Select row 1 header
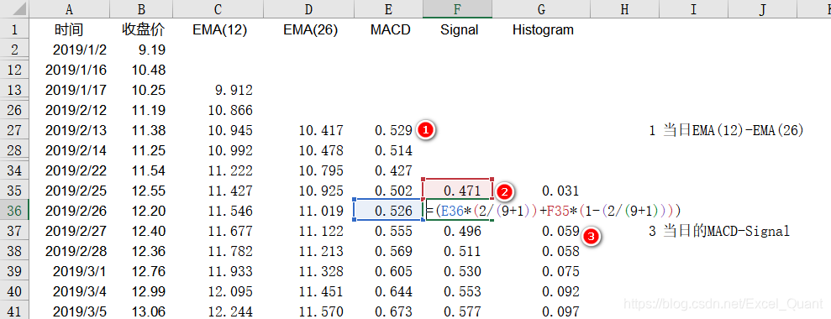 [x=14, y=29]
